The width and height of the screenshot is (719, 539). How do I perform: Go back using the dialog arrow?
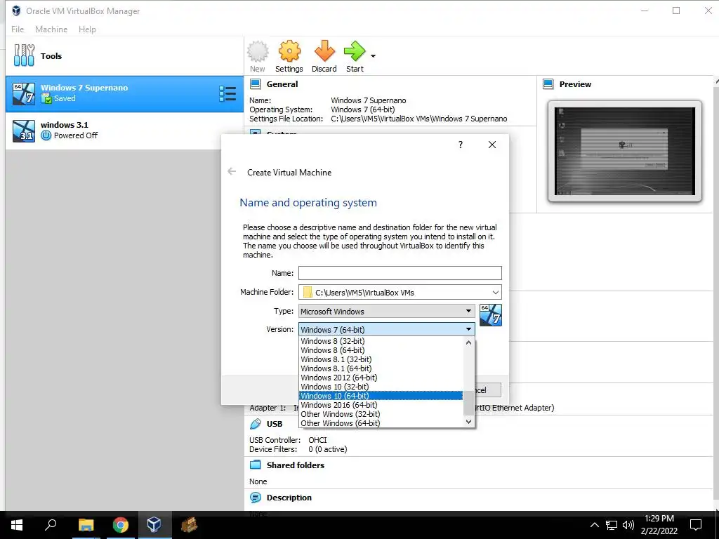tap(232, 171)
